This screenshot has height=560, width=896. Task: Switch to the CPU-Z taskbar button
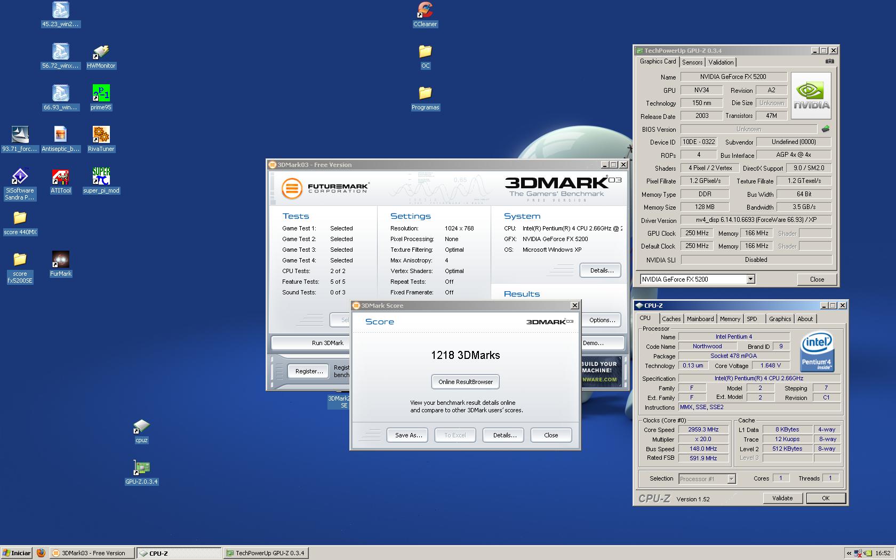point(178,553)
